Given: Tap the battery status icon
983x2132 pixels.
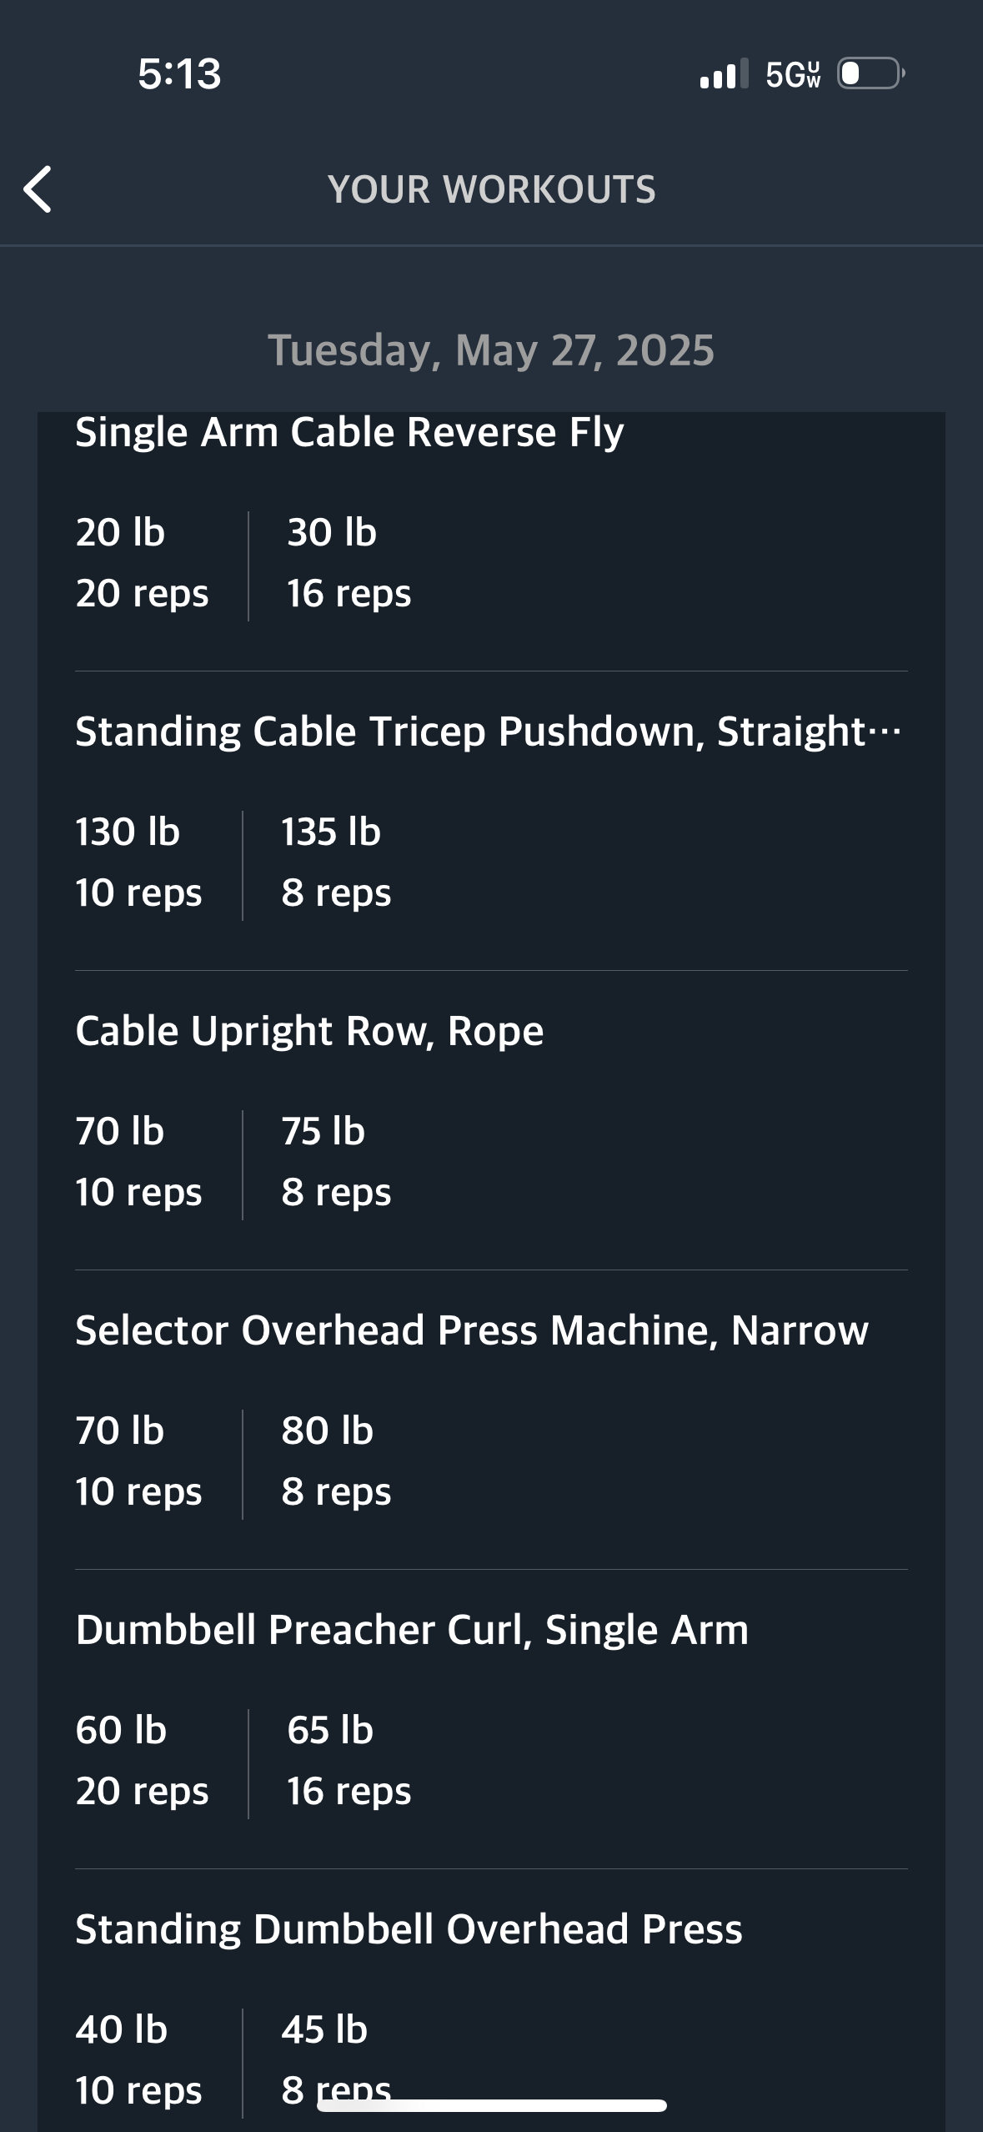Looking at the screenshot, I should 870,73.
